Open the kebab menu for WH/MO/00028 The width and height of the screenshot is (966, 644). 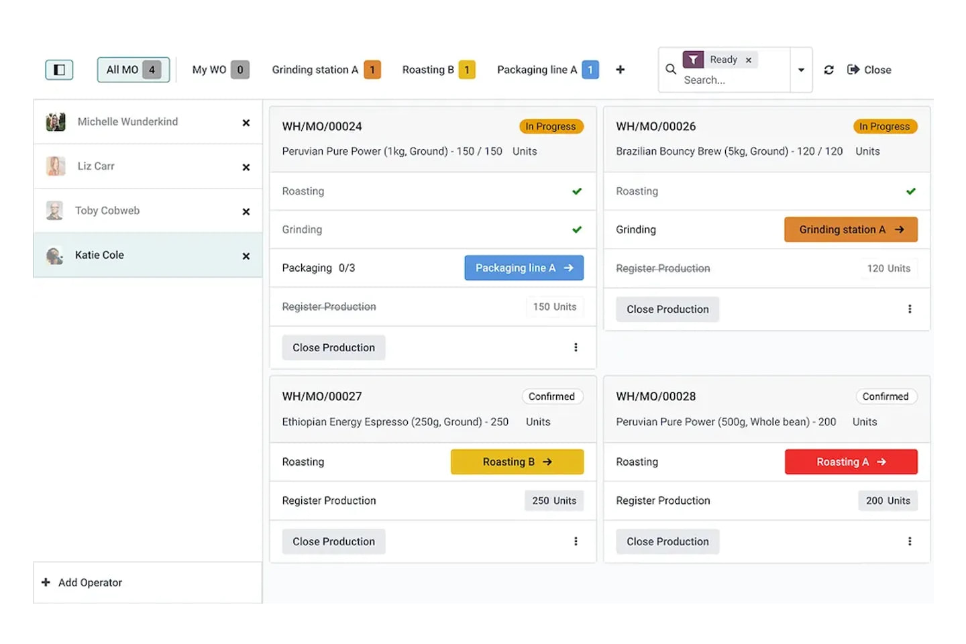pyautogui.click(x=910, y=541)
